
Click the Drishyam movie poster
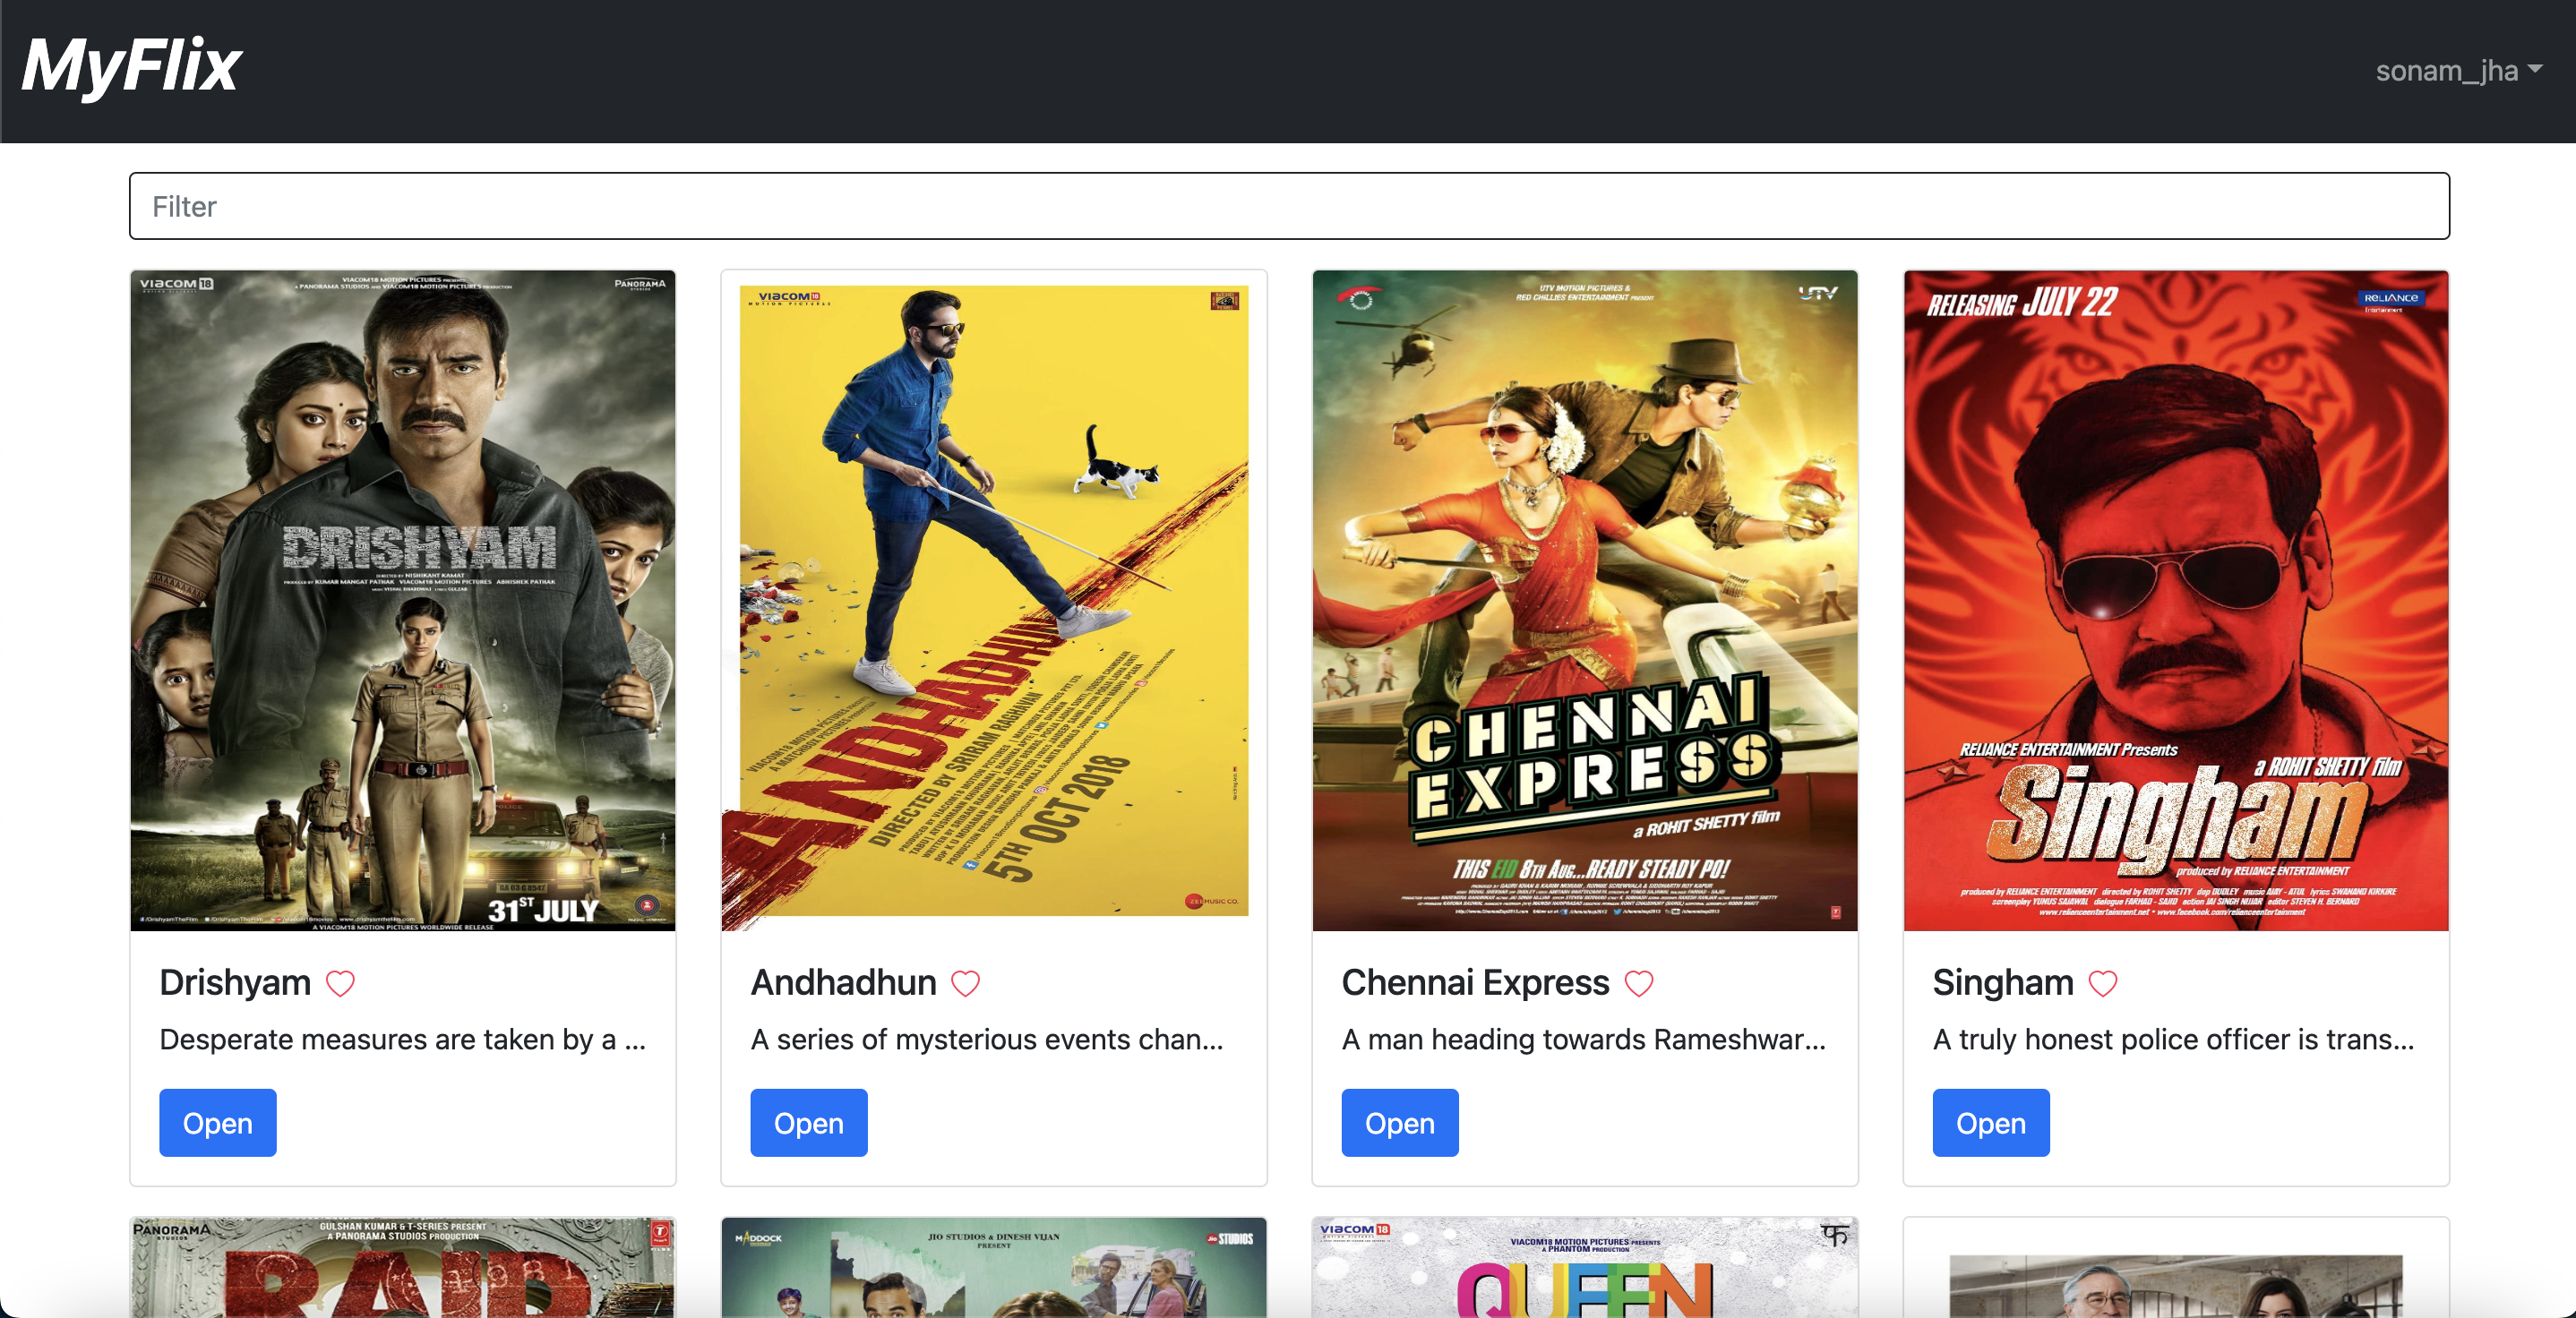click(x=403, y=601)
